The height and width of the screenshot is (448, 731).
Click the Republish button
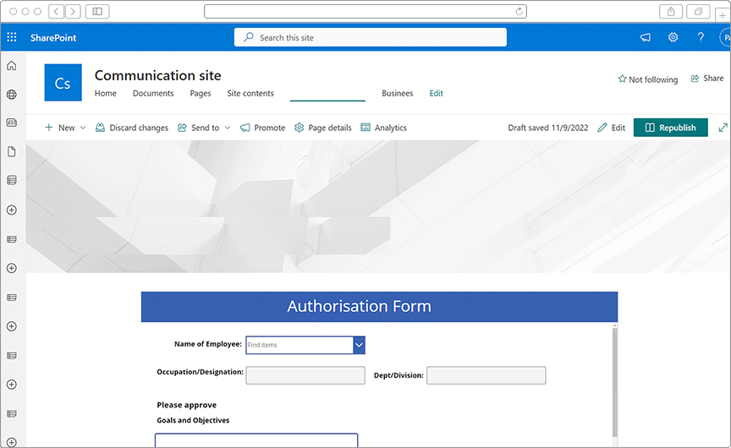coord(670,128)
